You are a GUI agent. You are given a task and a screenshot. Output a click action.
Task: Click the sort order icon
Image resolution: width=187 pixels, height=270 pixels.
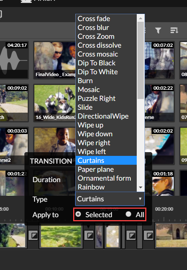coord(174,31)
